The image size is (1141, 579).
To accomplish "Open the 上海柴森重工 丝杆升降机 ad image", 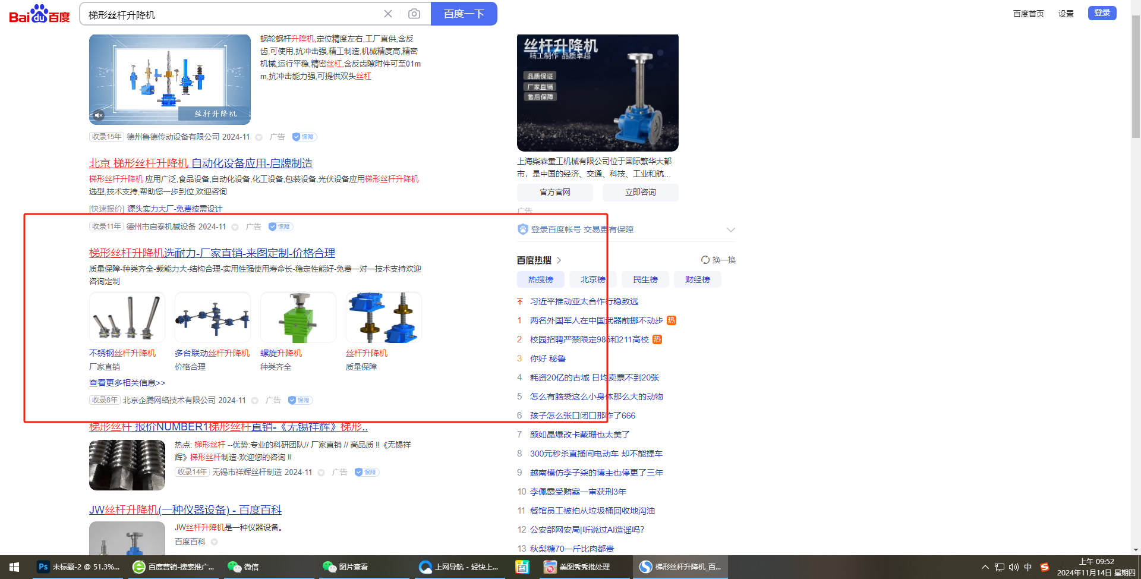I will (x=598, y=93).
